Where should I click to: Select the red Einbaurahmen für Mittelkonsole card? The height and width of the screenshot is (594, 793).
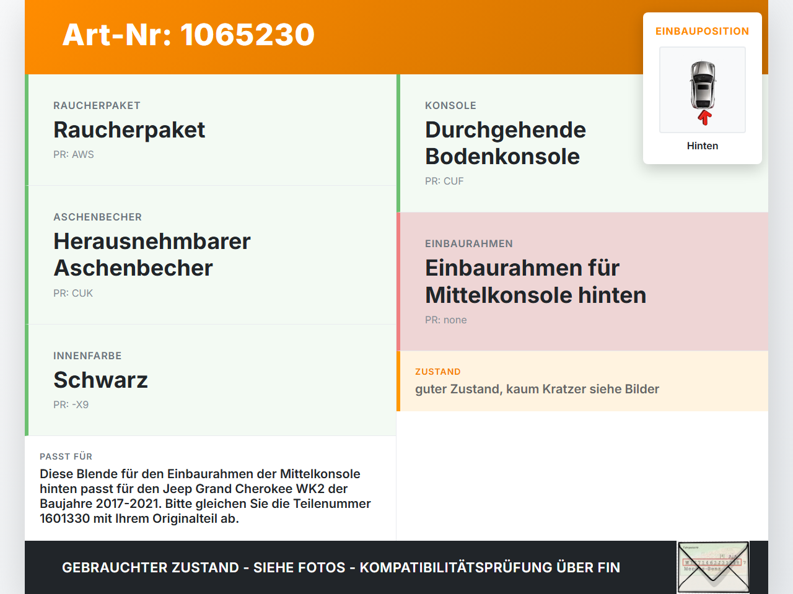[582, 282]
